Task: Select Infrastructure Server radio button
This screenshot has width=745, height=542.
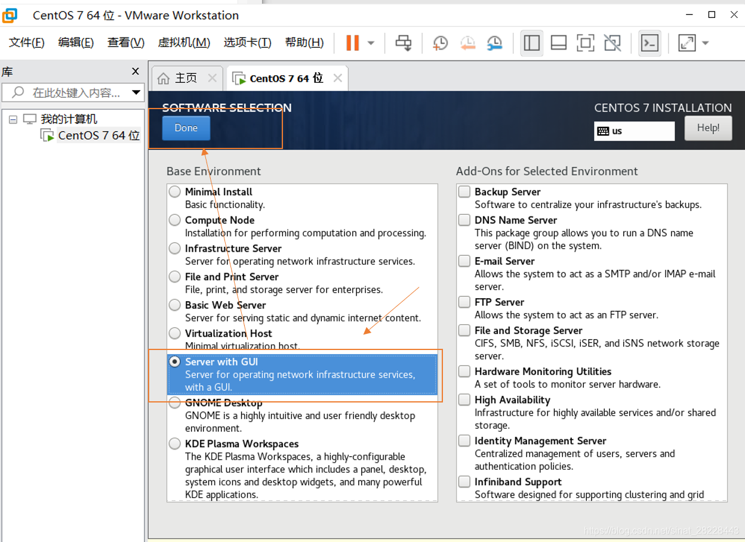Action: 174,248
